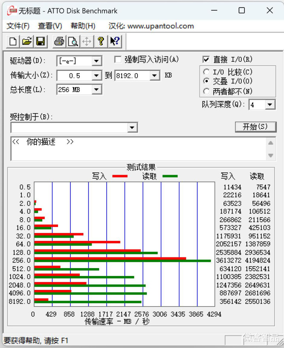Click the 传输速率 - MB / 秒 axis label
This screenshot has width=284, height=348.
117,322
